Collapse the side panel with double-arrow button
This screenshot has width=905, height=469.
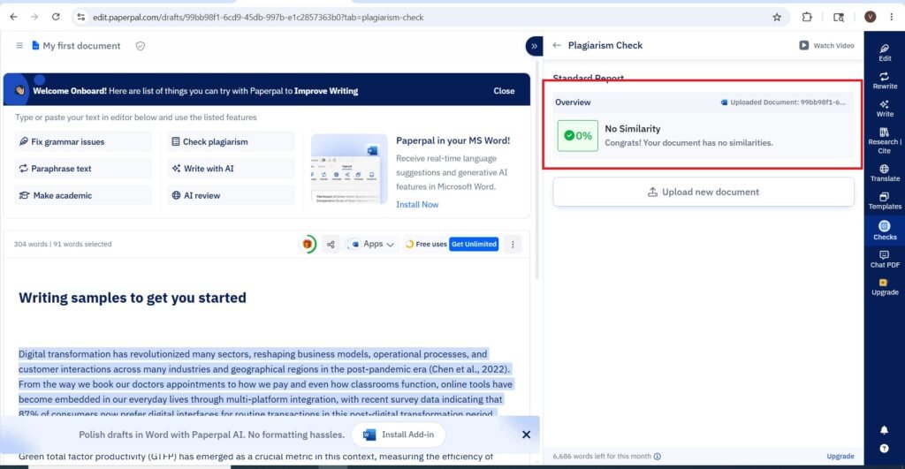535,46
